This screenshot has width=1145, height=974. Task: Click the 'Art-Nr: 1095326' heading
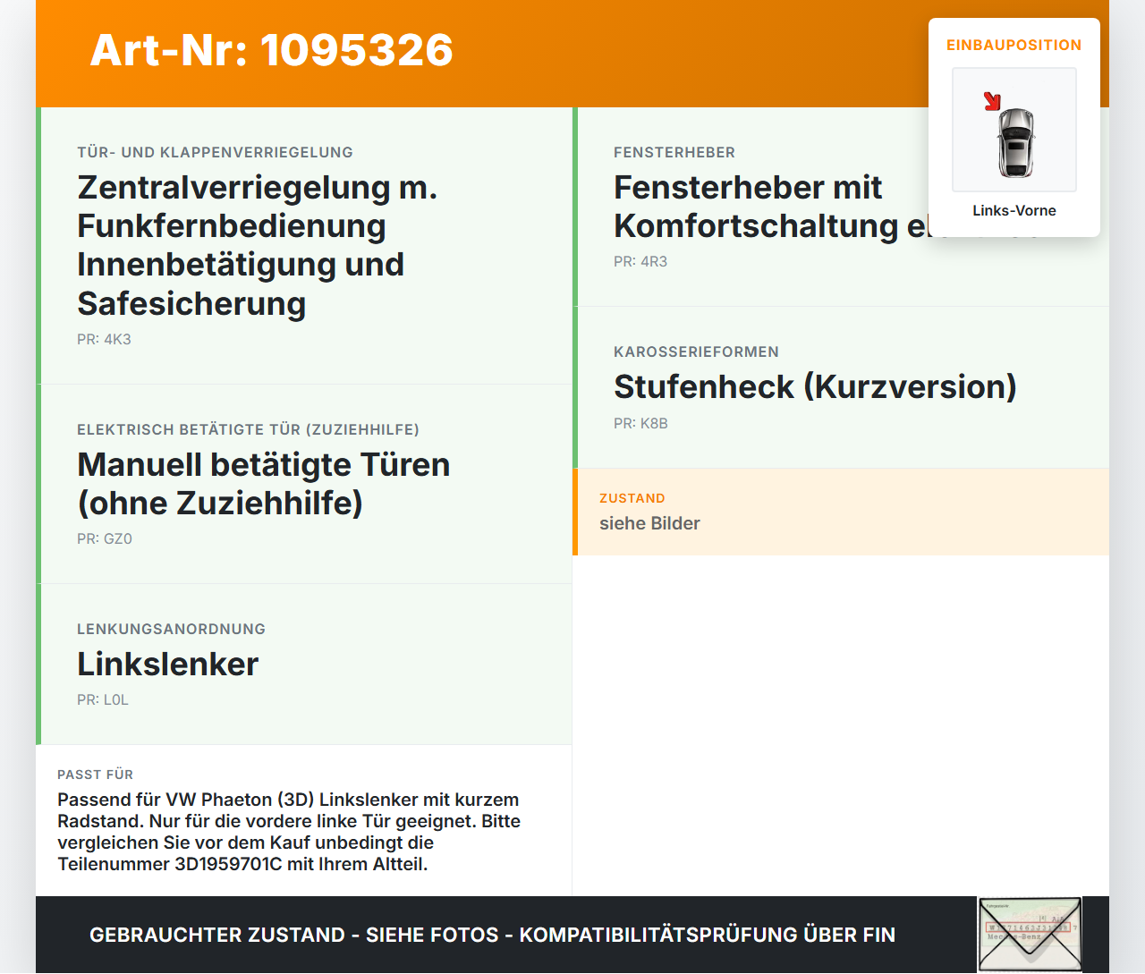[271, 50]
